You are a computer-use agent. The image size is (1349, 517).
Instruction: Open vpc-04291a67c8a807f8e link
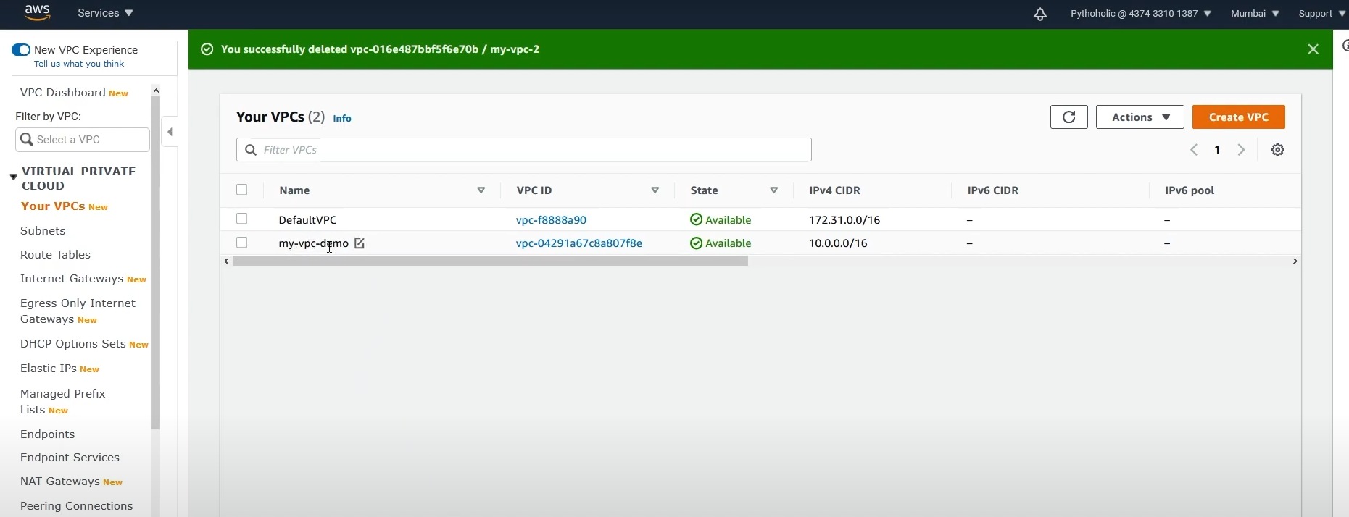click(579, 243)
